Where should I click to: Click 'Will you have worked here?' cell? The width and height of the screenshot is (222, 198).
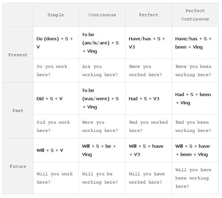[x=147, y=178]
